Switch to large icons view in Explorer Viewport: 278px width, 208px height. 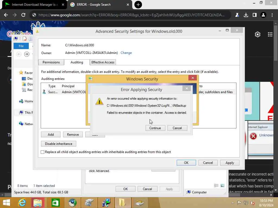[222, 186]
